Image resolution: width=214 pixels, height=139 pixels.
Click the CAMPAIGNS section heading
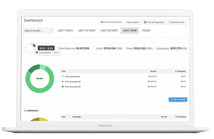[x=32, y=111]
